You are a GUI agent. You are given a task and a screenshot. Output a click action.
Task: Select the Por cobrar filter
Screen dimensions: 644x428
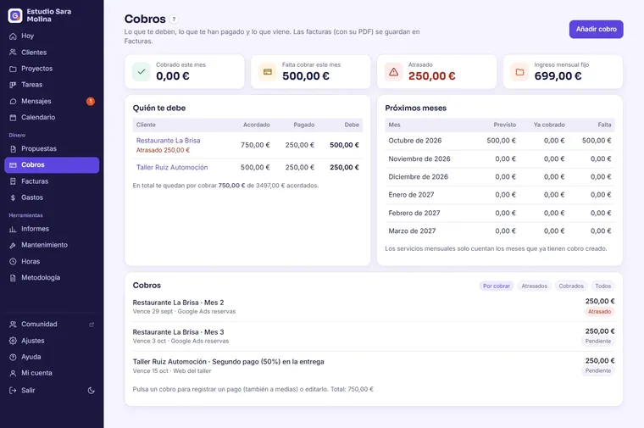click(x=497, y=286)
